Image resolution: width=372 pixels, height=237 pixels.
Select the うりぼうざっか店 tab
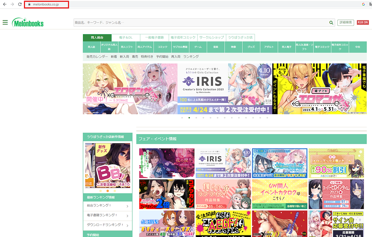coord(240,38)
